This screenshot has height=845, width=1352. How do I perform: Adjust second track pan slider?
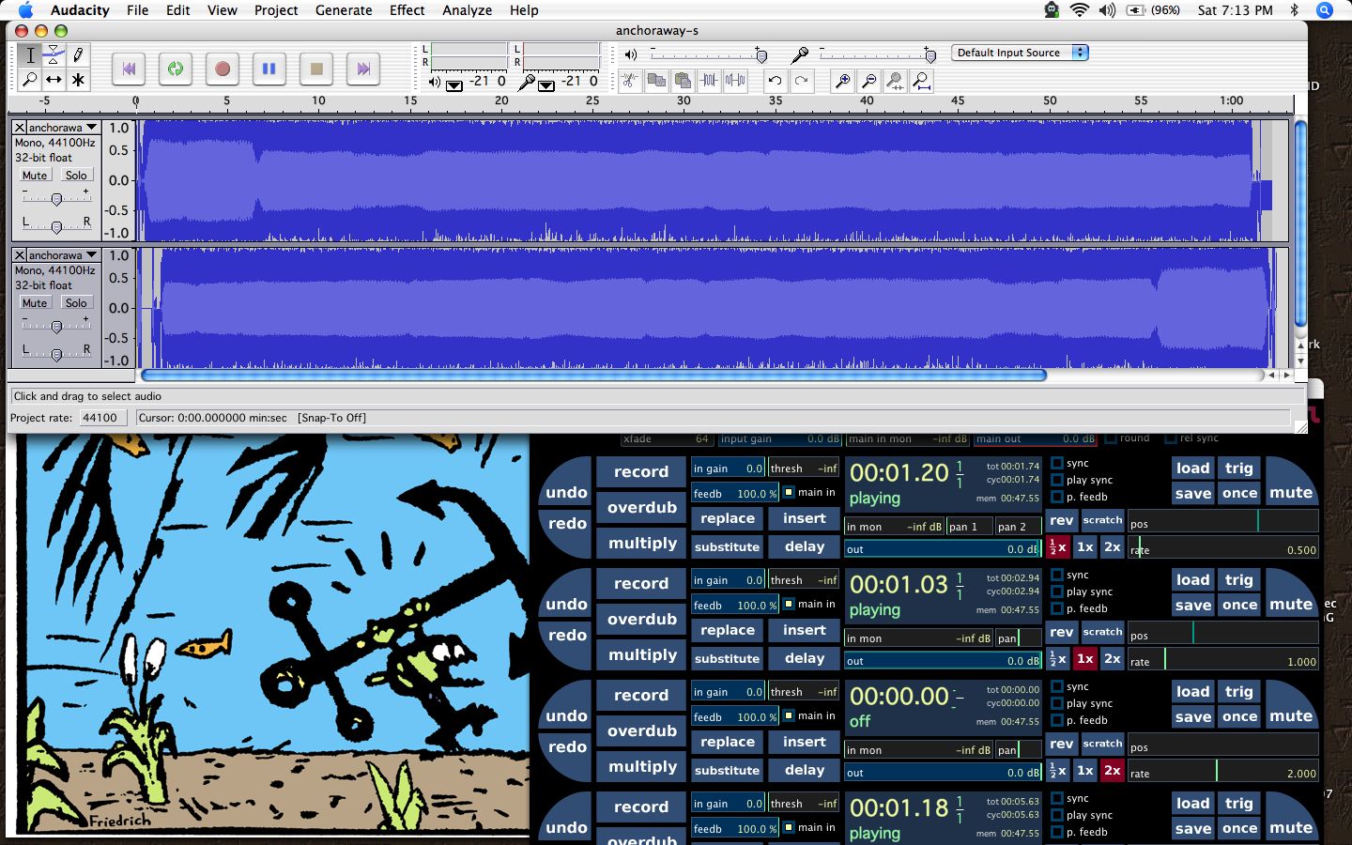[x=56, y=353]
